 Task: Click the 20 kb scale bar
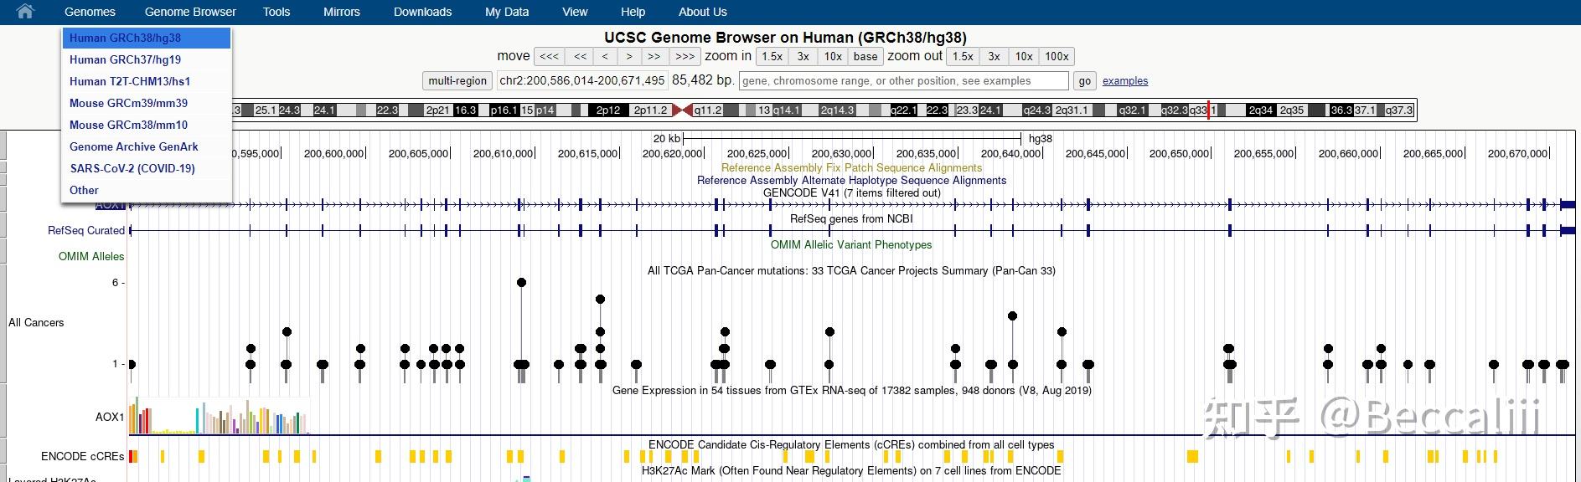[852, 138]
